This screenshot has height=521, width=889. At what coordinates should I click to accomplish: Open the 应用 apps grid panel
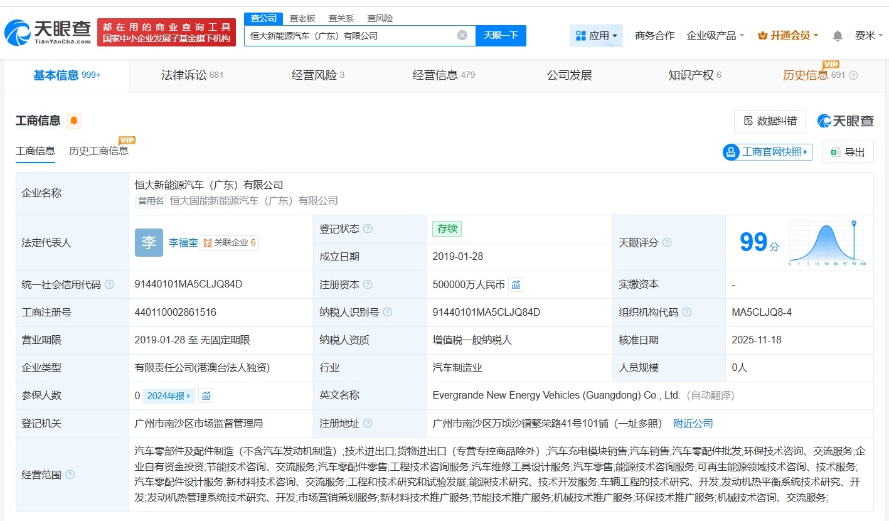595,35
